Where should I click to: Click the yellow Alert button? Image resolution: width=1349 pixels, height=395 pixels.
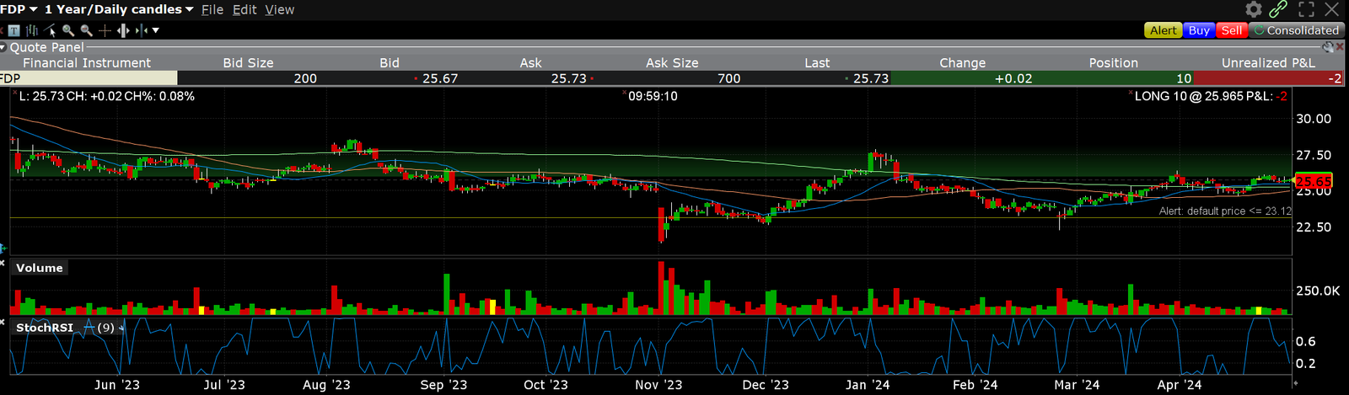[x=1163, y=30]
